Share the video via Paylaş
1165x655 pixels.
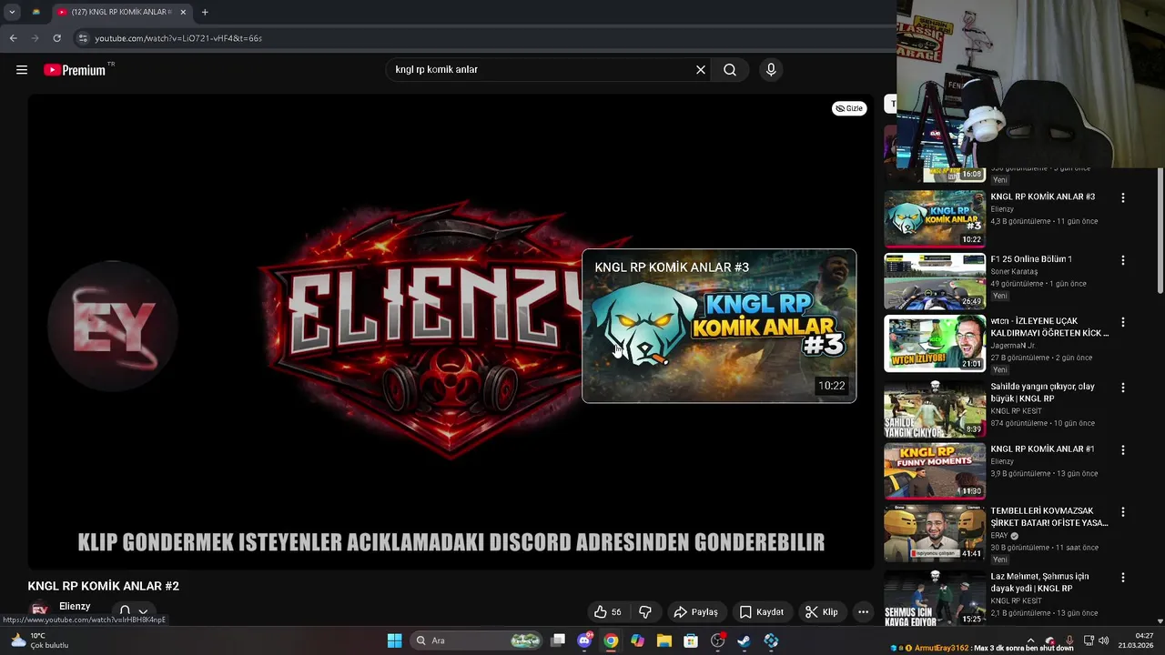pyautogui.click(x=695, y=612)
